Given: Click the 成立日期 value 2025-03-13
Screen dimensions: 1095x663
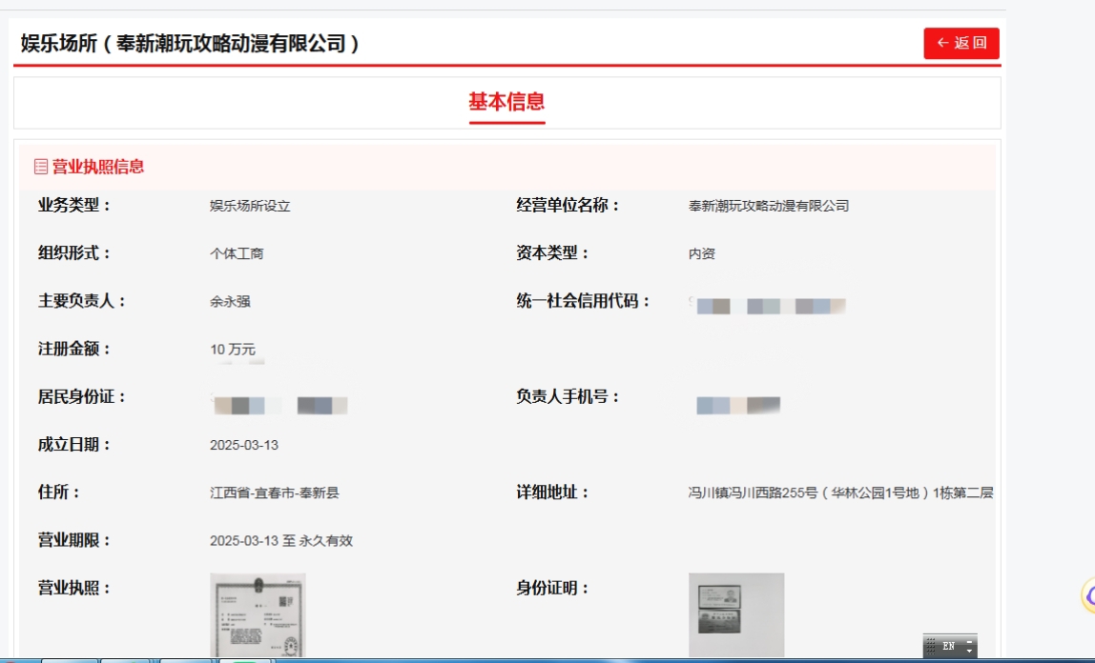Looking at the screenshot, I should click(x=244, y=445).
